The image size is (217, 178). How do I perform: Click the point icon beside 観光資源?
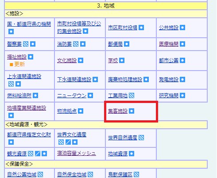point(44,154)
